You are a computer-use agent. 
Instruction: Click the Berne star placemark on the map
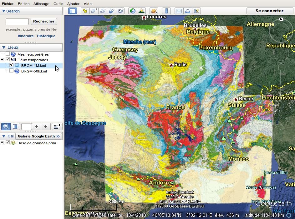[x=236, y=99]
